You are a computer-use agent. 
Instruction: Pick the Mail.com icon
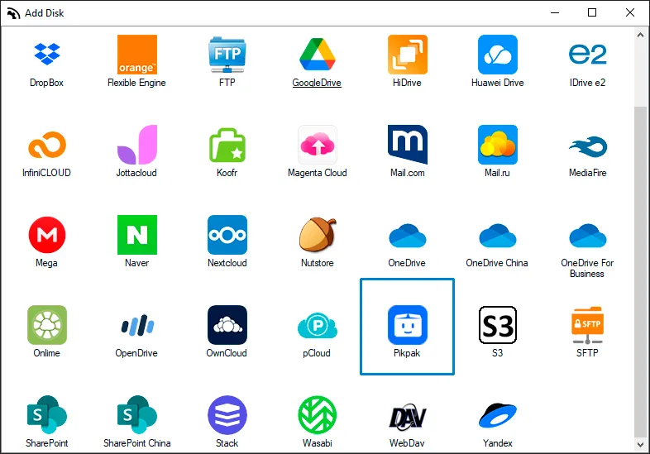pyautogui.click(x=408, y=145)
